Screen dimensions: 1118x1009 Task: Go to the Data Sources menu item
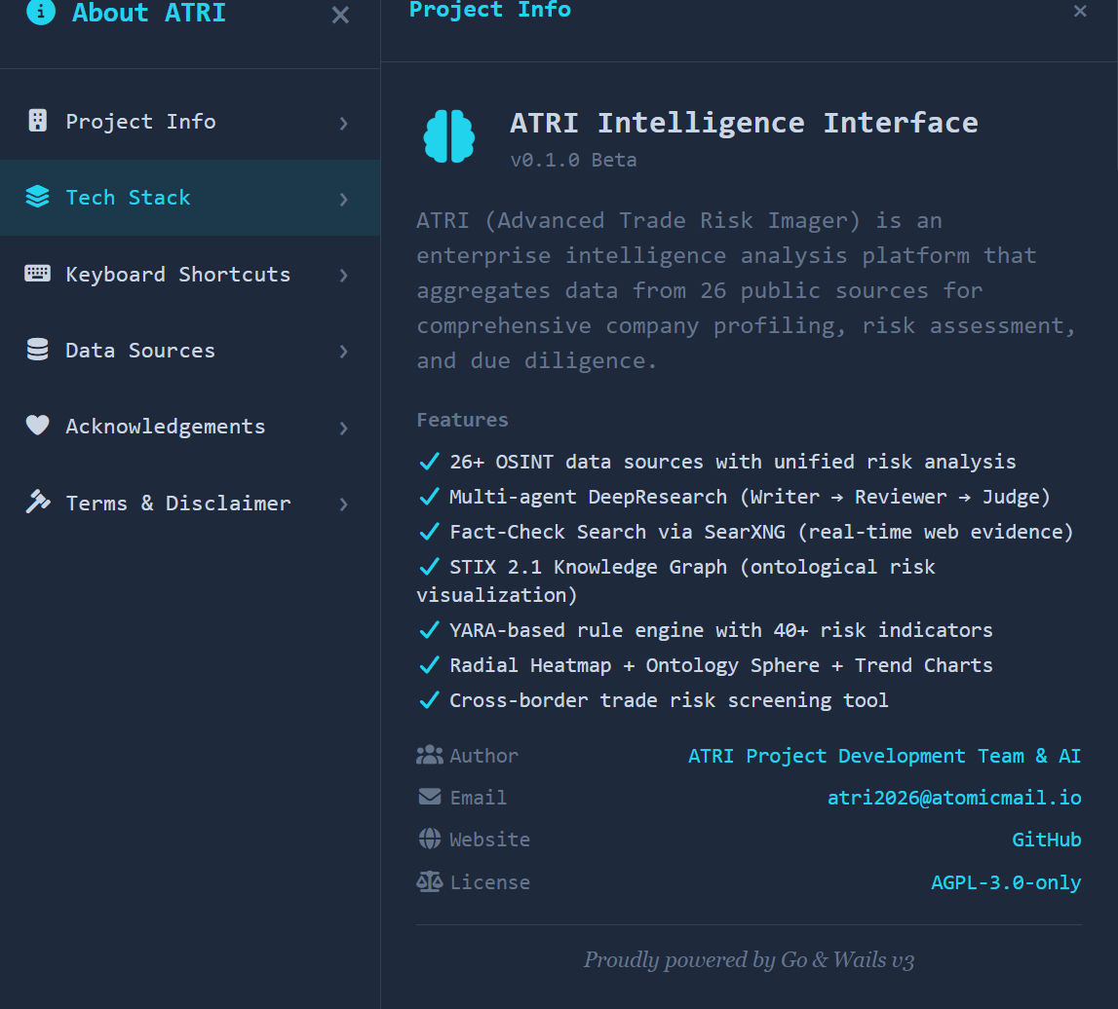coord(190,351)
